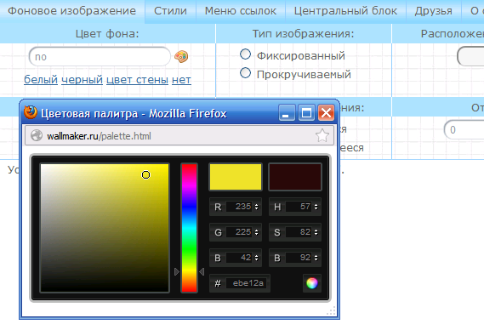Select the Фиксированный radio option

coord(245,54)
